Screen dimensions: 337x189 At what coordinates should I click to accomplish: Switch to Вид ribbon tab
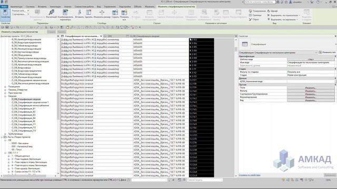pyautogui.click(x=98, y=7)
